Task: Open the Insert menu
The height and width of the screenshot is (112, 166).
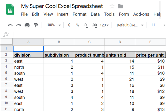Action: (63, 14)
